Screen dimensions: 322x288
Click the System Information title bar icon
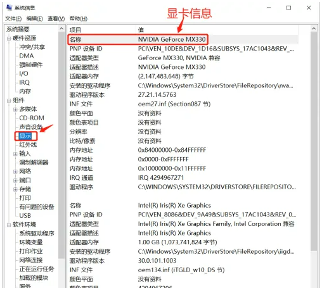click(x=9, y=8)
